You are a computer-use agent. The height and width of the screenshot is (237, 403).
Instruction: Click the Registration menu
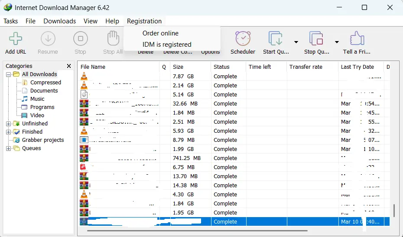144,21
